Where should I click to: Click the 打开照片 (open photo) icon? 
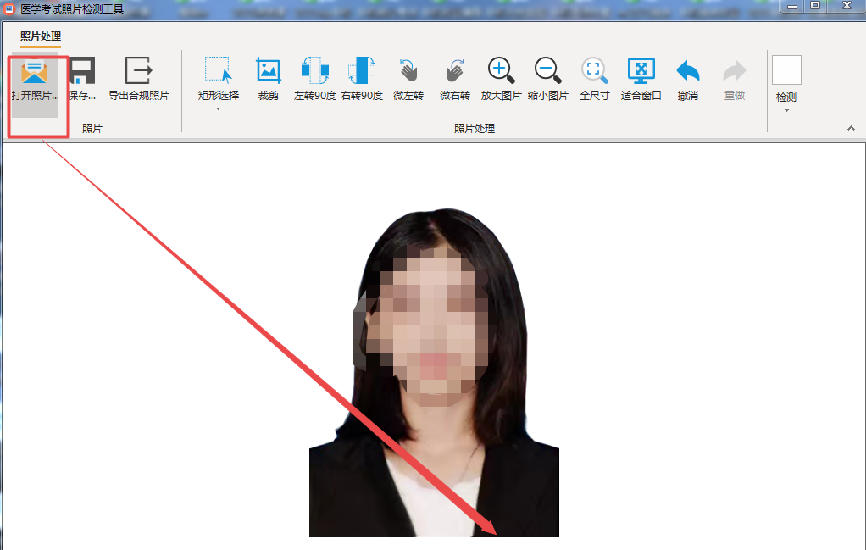click(35, 72)
